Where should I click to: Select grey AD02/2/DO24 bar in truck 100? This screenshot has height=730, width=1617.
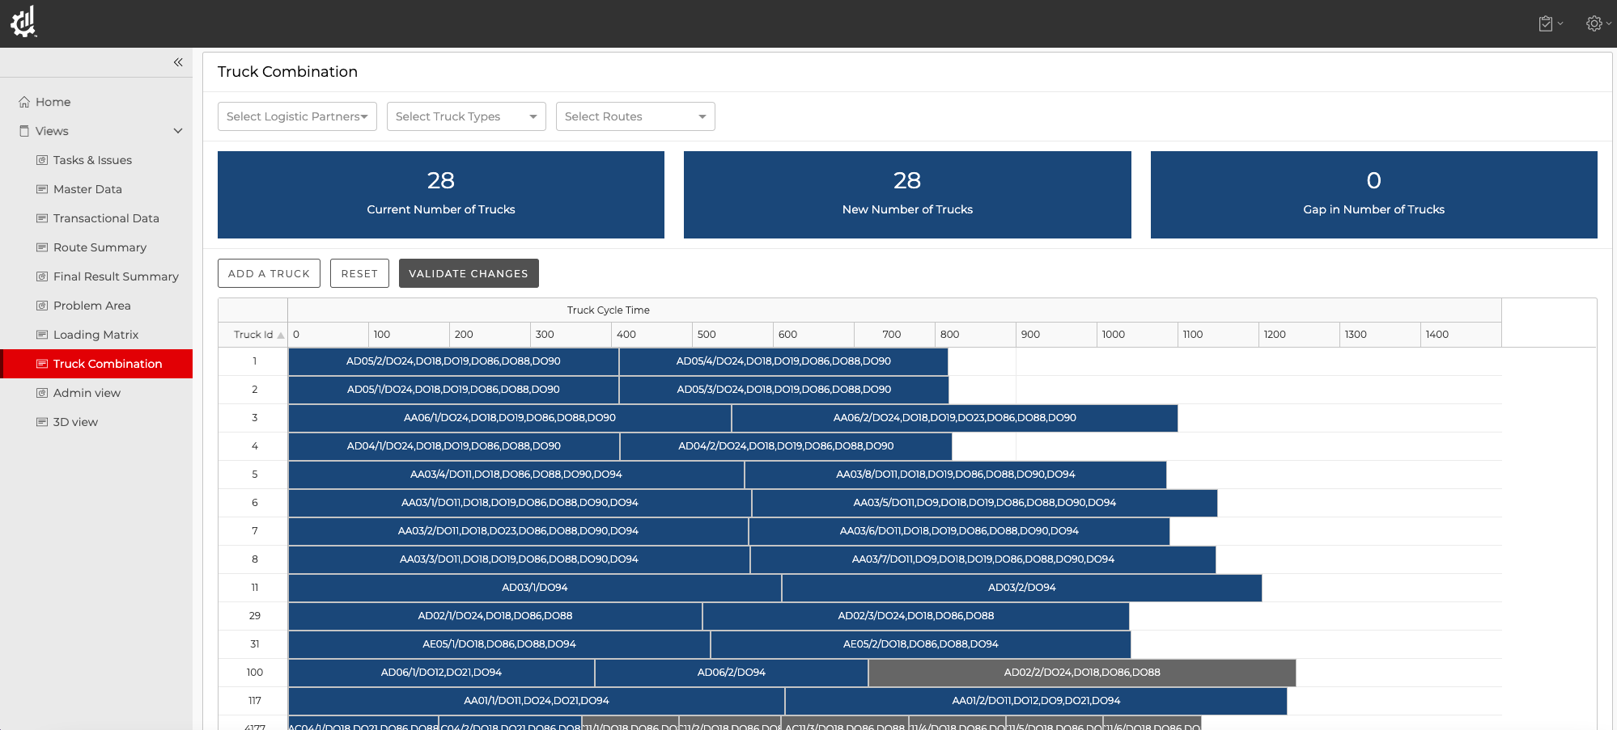pos(1082,673)
